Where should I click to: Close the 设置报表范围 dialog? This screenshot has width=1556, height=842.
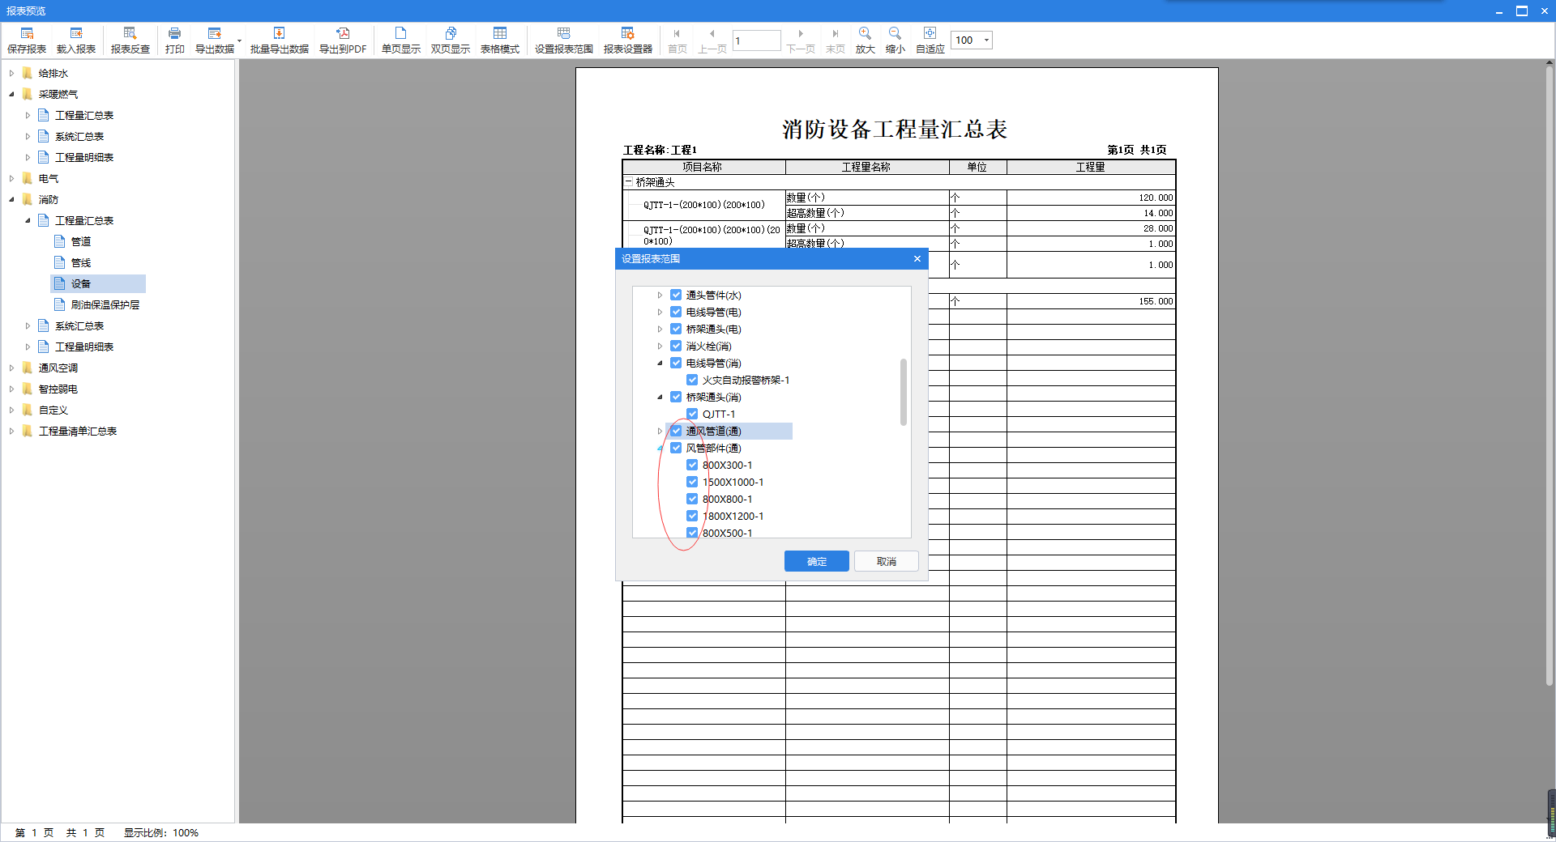[917, 259]
